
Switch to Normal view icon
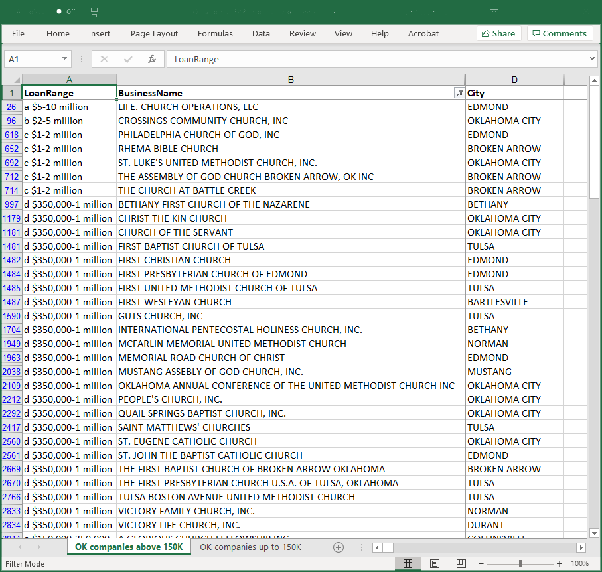(x=408, y=563)
